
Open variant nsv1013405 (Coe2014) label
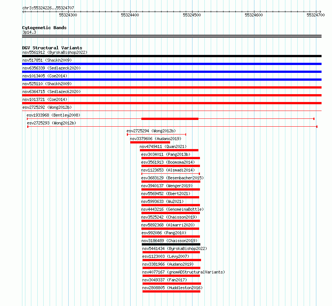(45, 76)
